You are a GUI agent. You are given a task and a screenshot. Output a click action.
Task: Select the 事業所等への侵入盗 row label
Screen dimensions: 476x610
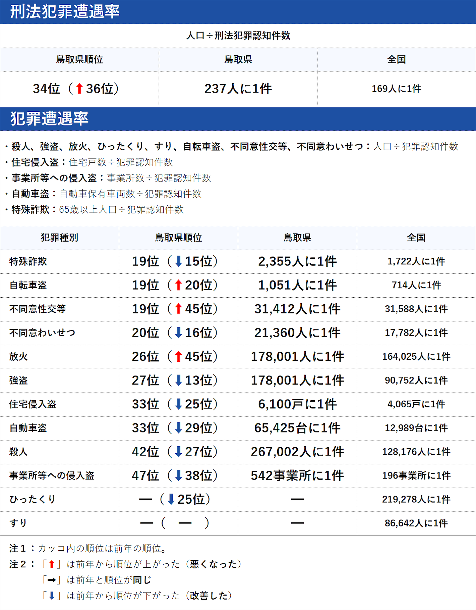click(x=52, y=476)
